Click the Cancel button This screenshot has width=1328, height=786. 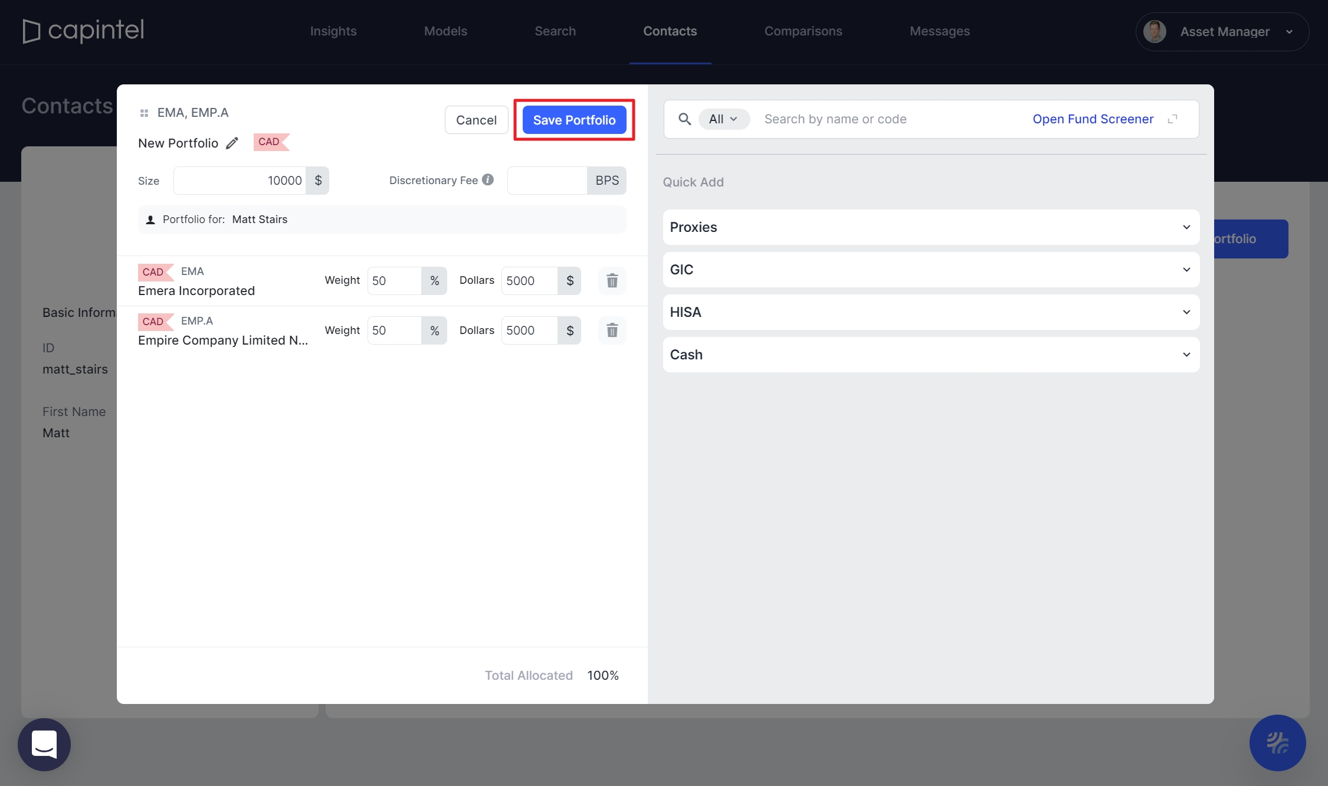pos(476,120)
